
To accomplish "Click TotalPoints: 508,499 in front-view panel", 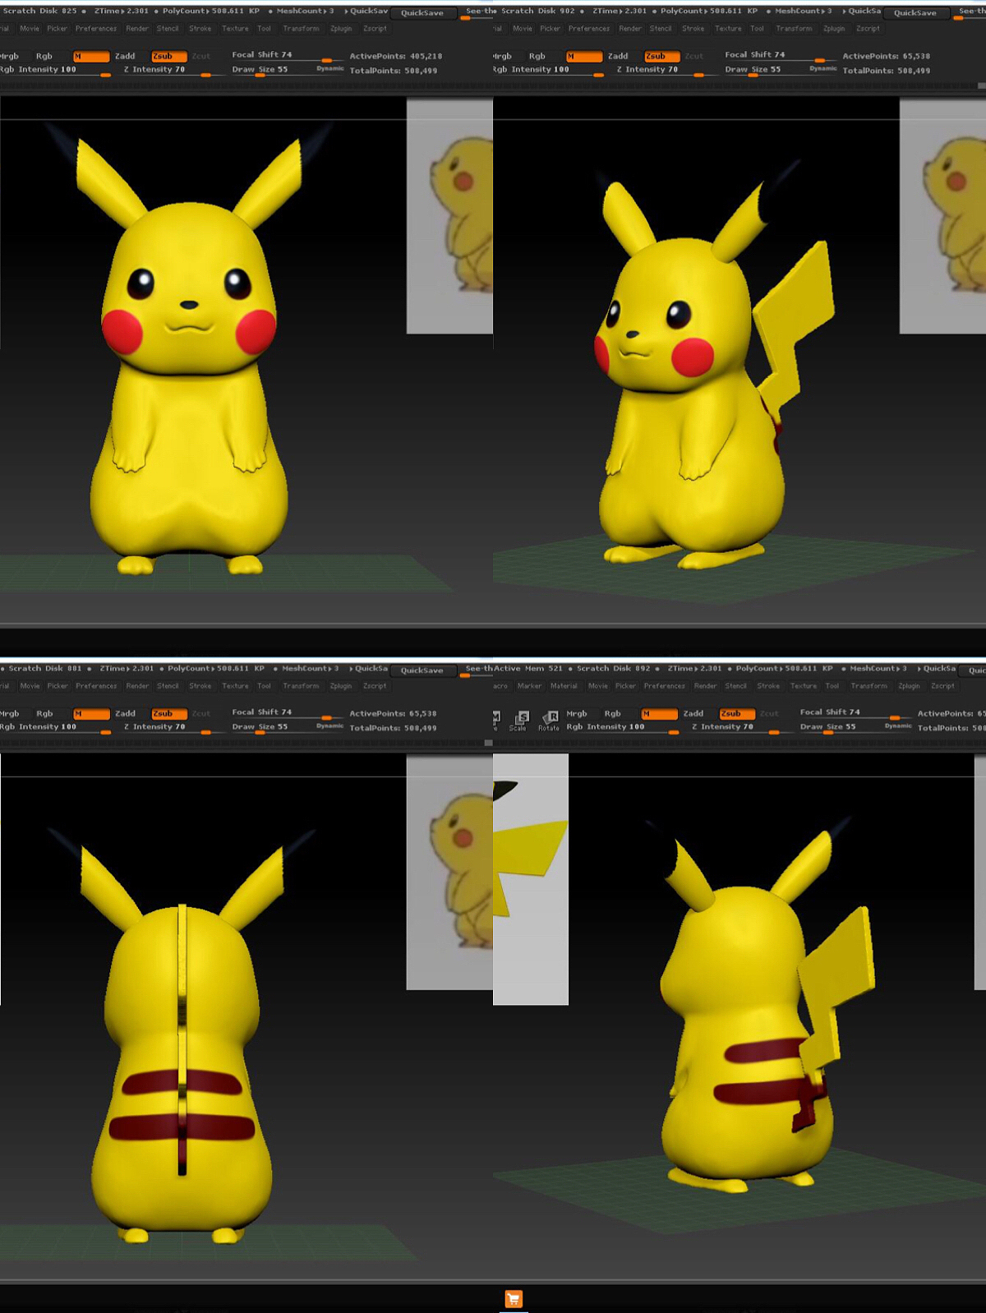I will [x=394, y=71].
